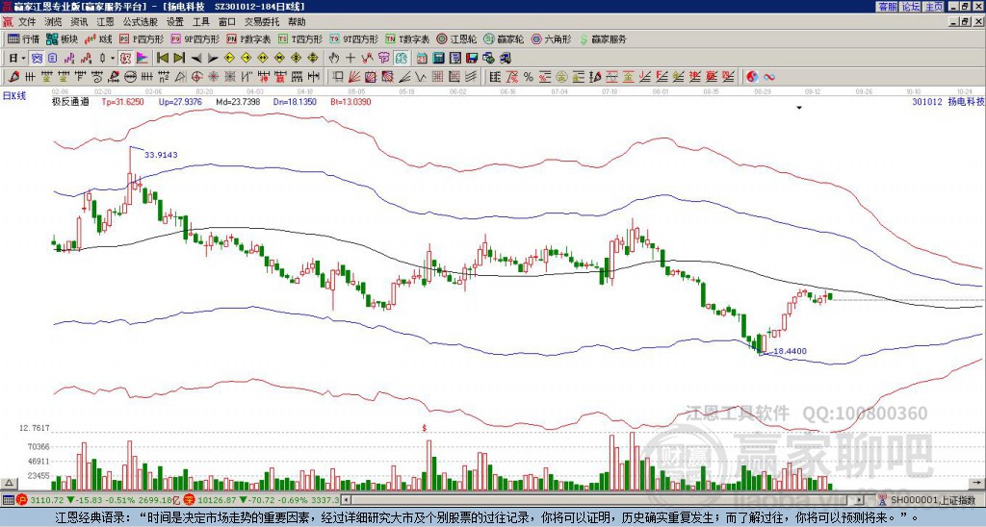Click the black left arrow icon
Screen dimensions: 986x527
(196, 59)
